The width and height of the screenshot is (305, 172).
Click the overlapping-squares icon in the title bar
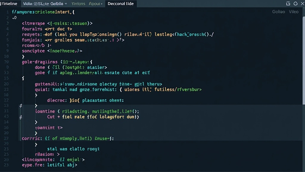click(287, 3)
